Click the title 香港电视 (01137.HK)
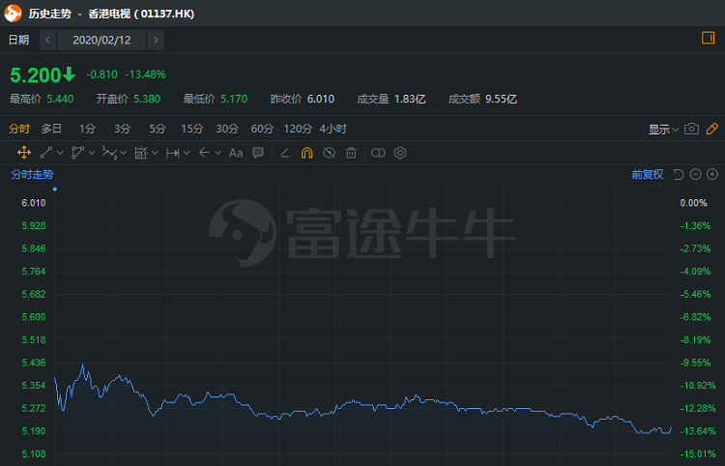 click(x=141, y=14)
